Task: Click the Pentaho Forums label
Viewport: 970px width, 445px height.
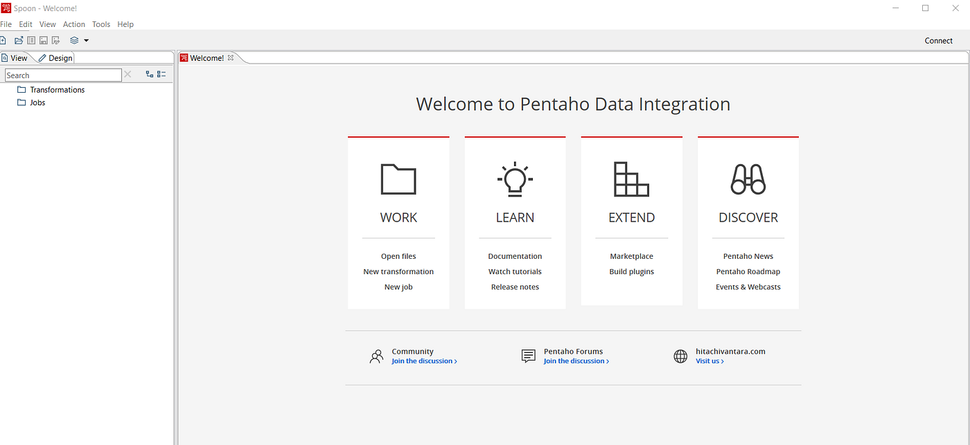Action: coord(573,352)
